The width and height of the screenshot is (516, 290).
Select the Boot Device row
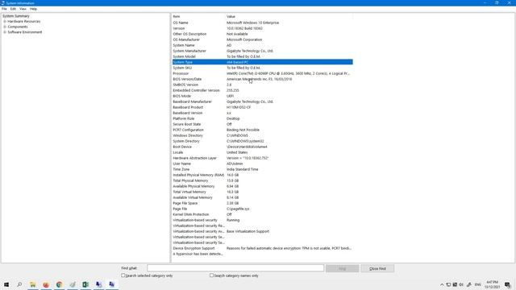tap(262, 147)
